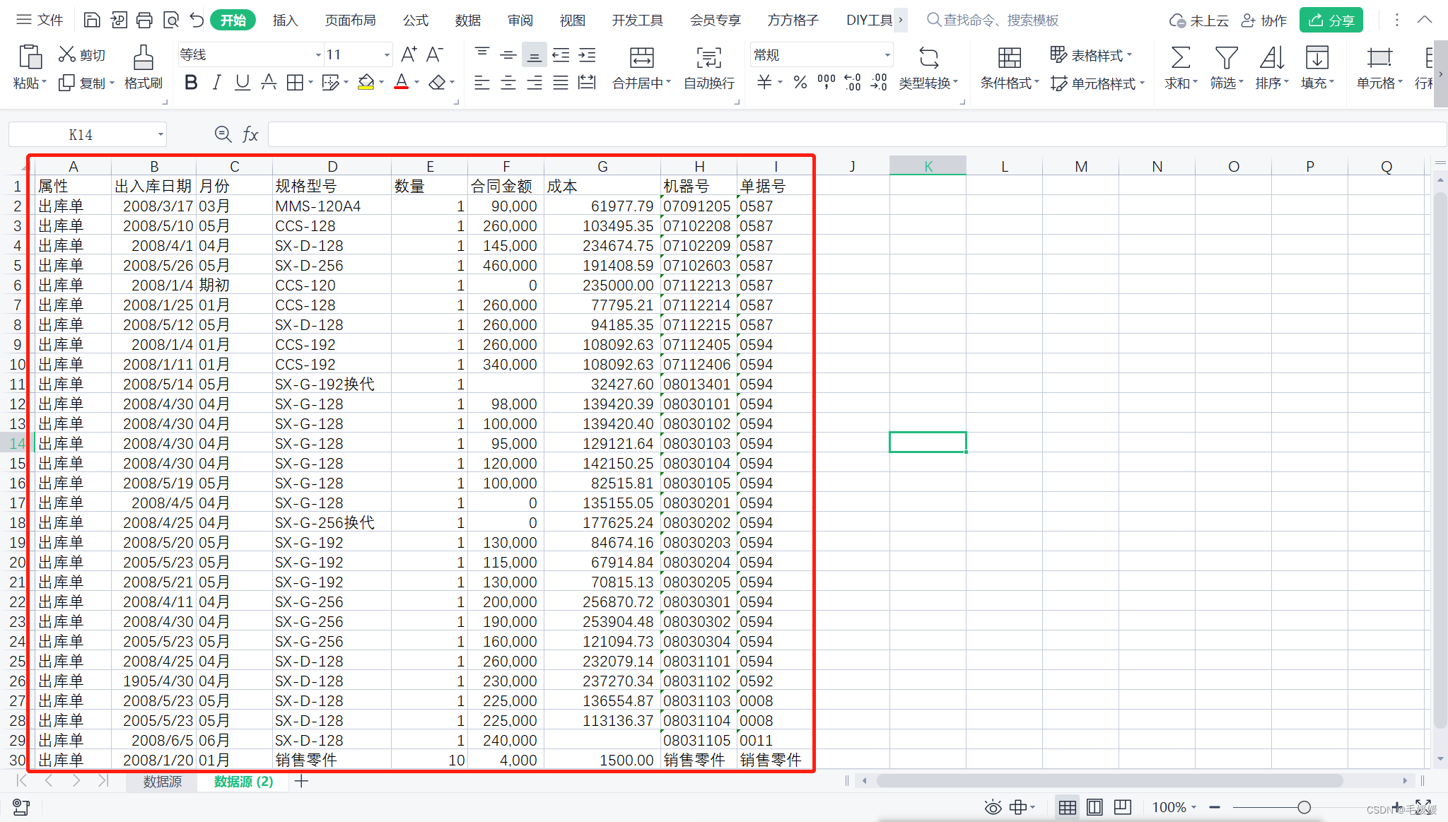Click the Format Painter brush icon
The width and height of the screenshot is (1448, 822).
click(x=143, y=57)
